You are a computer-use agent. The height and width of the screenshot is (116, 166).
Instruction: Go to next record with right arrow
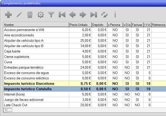pos(83,15)
